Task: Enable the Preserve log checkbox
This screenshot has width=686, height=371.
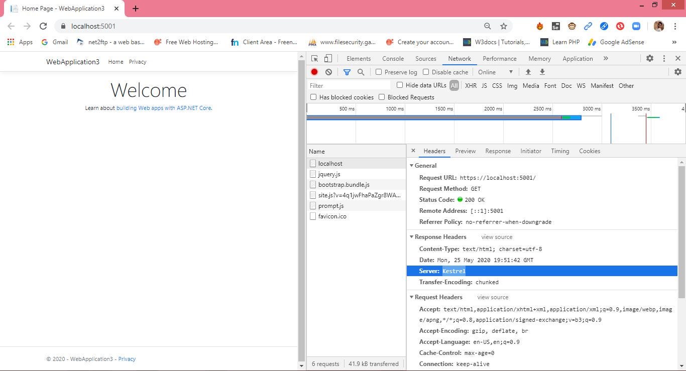Action: tap(379, 72)
